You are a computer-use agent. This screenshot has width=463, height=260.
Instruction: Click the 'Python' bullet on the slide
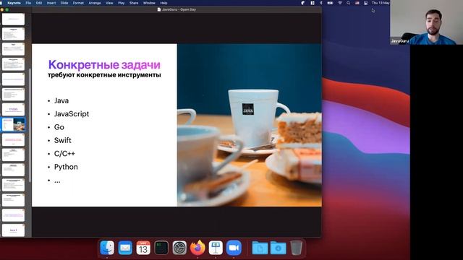pos(66,167)
